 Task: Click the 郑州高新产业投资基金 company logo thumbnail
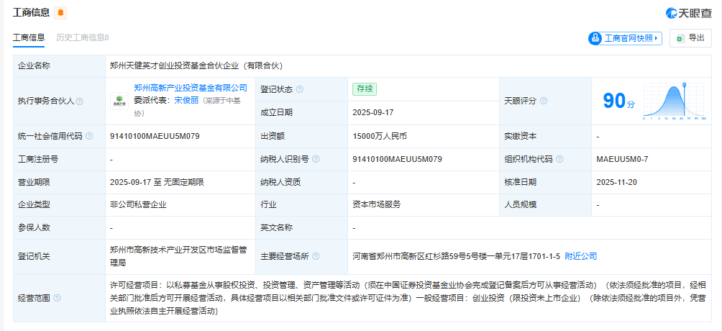[118, 101]
